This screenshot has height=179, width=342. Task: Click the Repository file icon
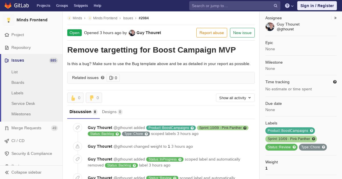tap(7, 48)
